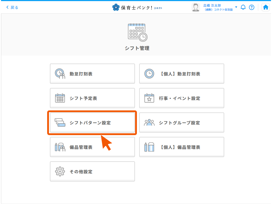The height and width of the screenshot is (204, 272).
Task: Click the その他設定 gear icon
Action: click(x=60, y=172)
